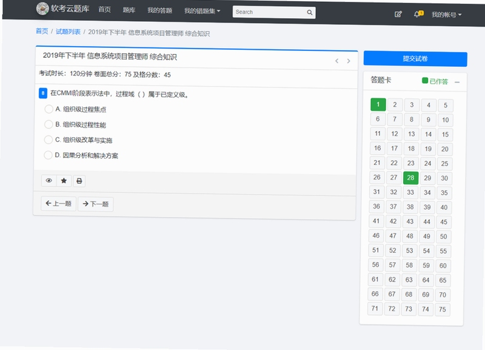
Task: Click the 首页 breadcrumb link
Action: [42, 31]
